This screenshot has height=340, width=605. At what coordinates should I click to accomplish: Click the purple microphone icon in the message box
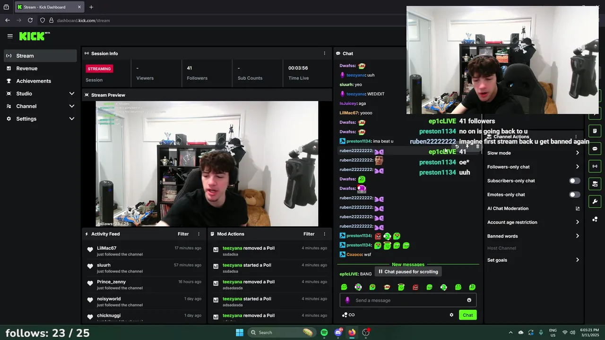click(x=347, y=300)
